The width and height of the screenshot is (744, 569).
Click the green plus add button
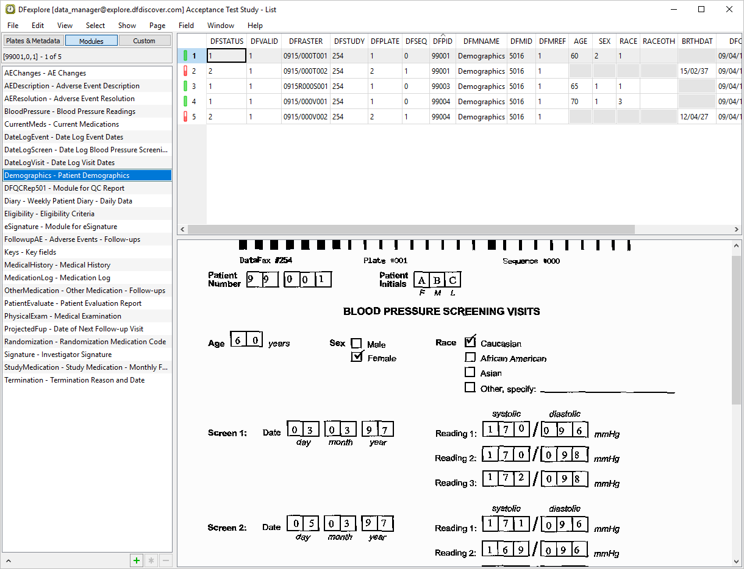[137, 560]
